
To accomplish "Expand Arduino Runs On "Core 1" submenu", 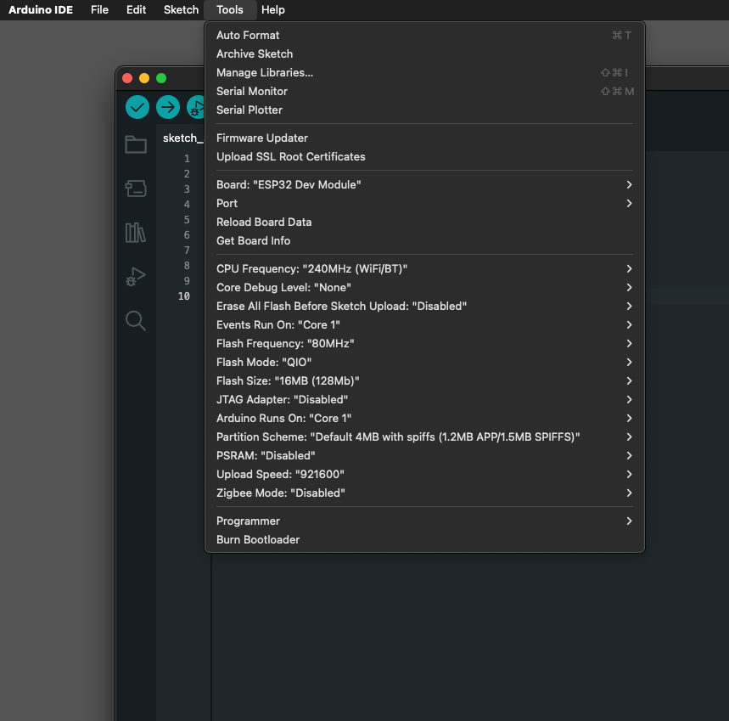I will tap(424, 418).
